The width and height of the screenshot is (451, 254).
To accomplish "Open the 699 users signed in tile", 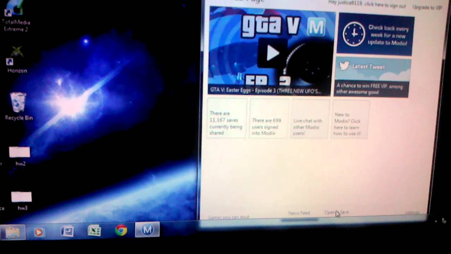I will tap(269, 119).
